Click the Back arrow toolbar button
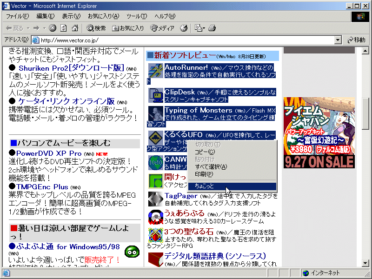The image size is (372, 279). click(x=14, y=28)
